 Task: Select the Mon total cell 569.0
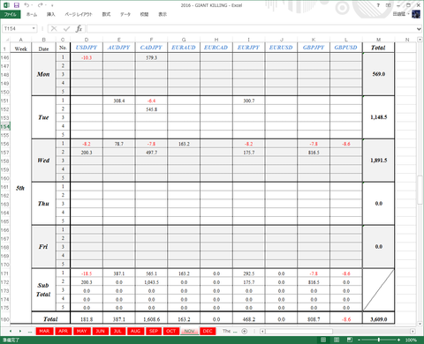tap(379, 74)
